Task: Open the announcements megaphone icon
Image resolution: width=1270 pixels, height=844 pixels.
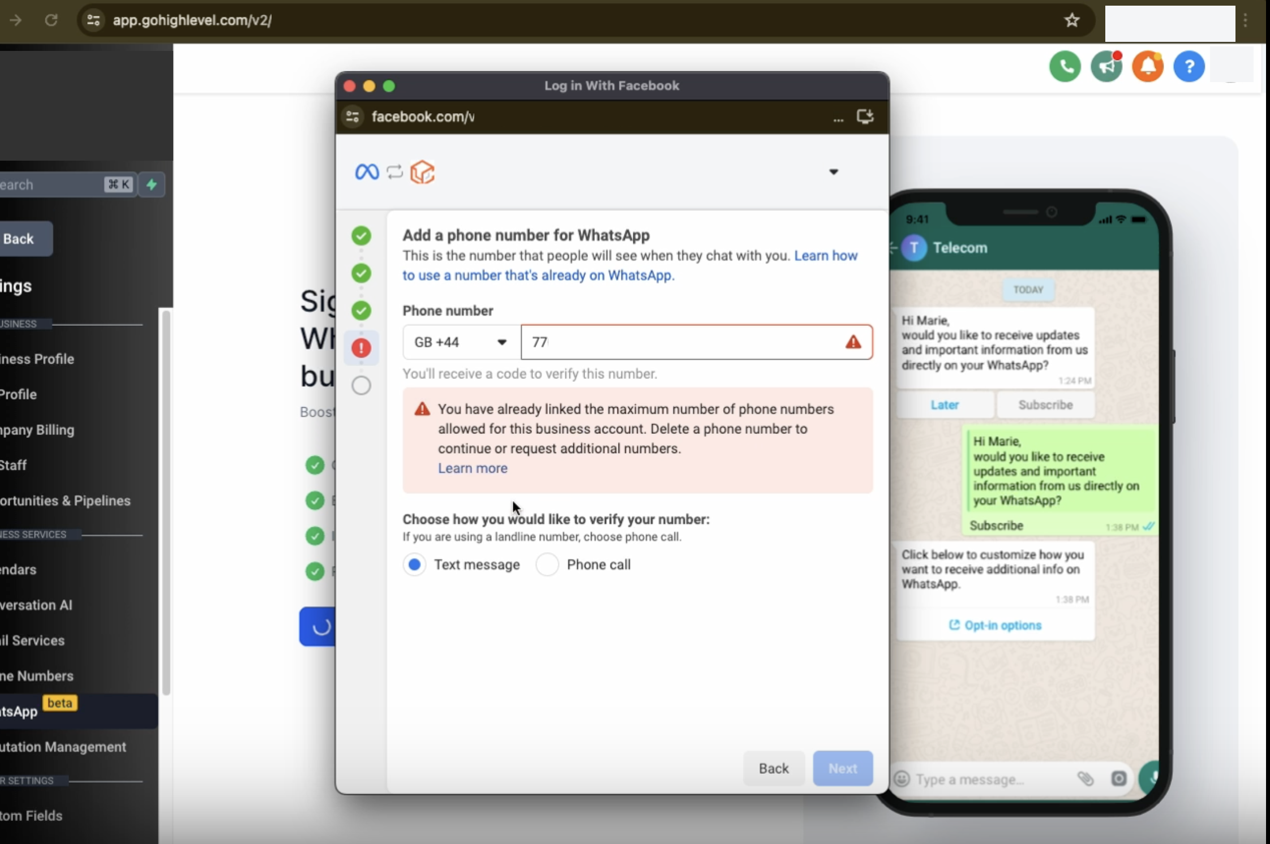Action: click(1106, 67)
